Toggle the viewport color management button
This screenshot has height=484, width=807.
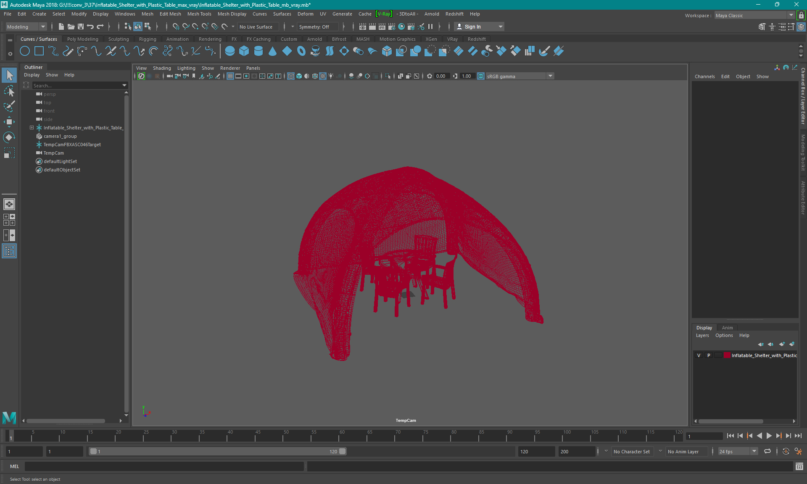tap(481, 76)
